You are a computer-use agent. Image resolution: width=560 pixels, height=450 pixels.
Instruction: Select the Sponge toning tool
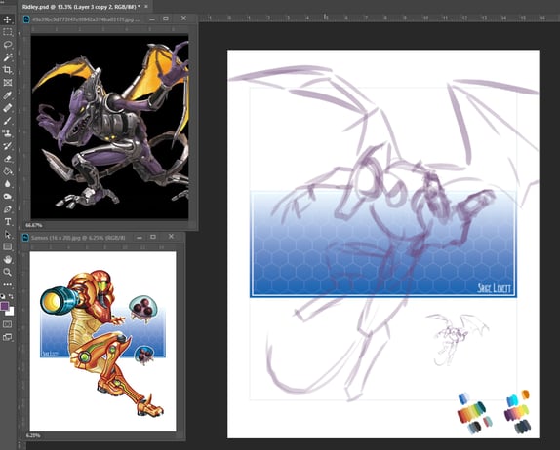[7, 197]
